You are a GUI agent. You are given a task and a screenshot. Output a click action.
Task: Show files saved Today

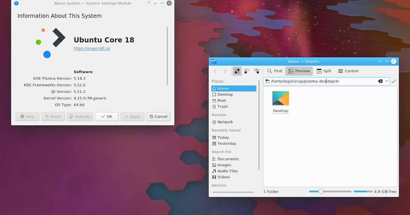(x=234, y=138)
